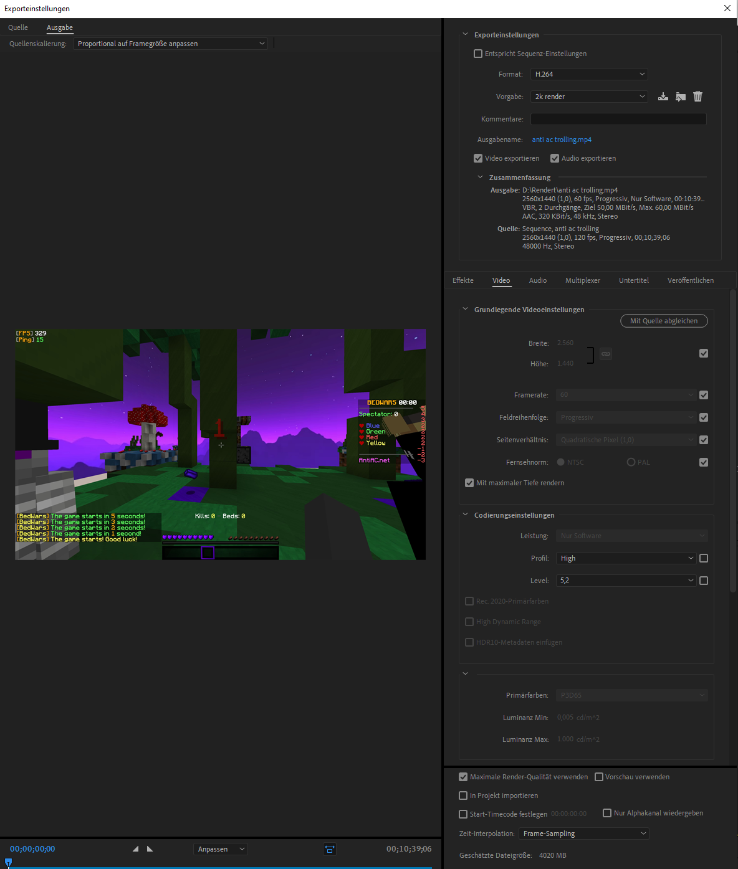Open the Format dropdown showing H.264
738x869 pixels.
589,74
